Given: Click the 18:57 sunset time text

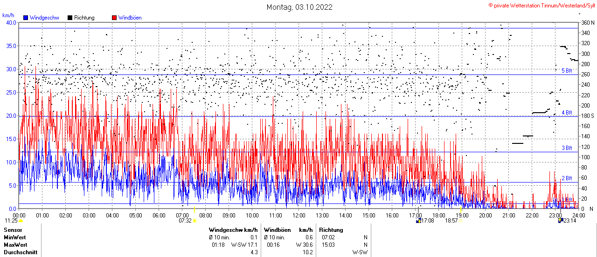Looking at the screenshot, I should pos(452,221).
